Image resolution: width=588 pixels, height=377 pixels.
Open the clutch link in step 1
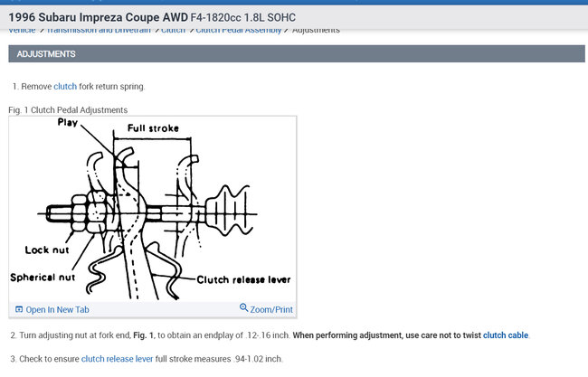point(65,86)
